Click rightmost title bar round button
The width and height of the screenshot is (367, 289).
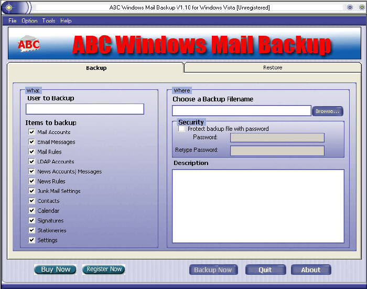coord(362,7)
